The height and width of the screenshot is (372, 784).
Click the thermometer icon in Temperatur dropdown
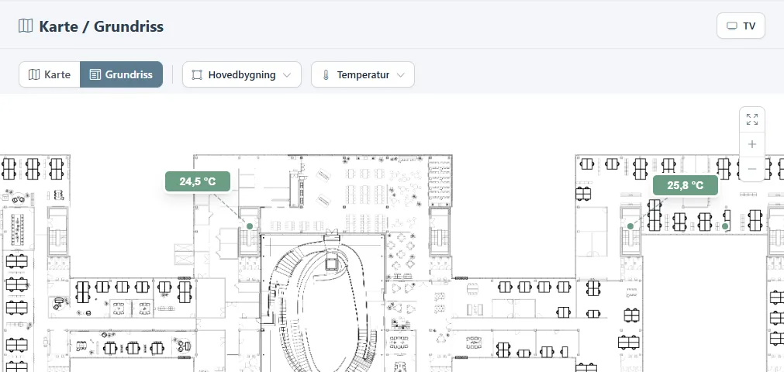click(x=326, y=75)
